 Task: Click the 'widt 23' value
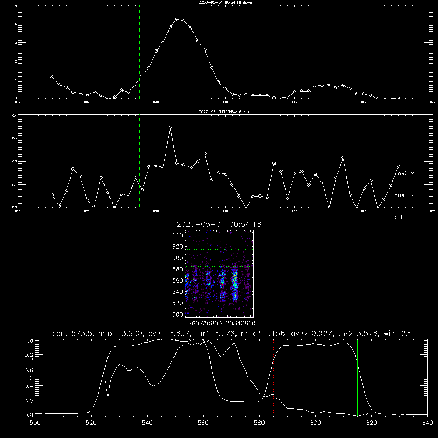click(397, 333)
